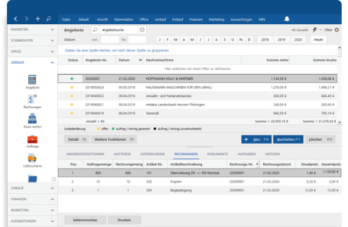Open search settings gear beside Angebotssuche
Image resolution: width=348 pixels, height=227 pixels.
[142, 30]
